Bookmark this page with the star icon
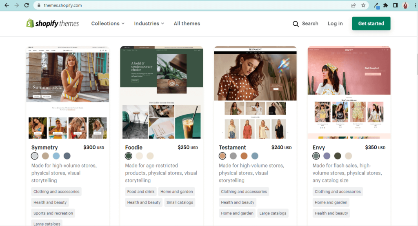This screenshot has width=418, height=226. (363, 5)
